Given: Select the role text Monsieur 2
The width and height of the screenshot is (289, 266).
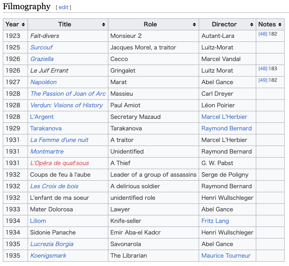Looking at the screenshot, I should pyautogui.click(x=126, y=36).
